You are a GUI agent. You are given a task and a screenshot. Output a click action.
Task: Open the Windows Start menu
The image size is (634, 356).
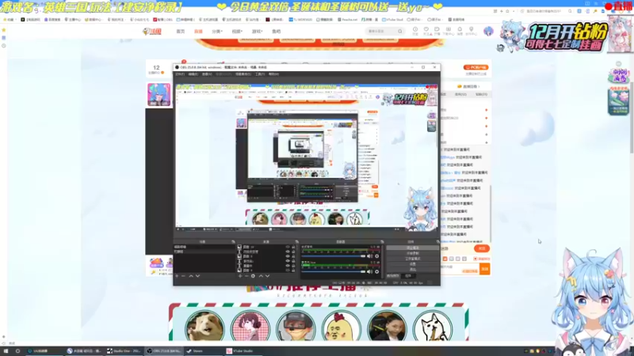(x=6, y=350)
